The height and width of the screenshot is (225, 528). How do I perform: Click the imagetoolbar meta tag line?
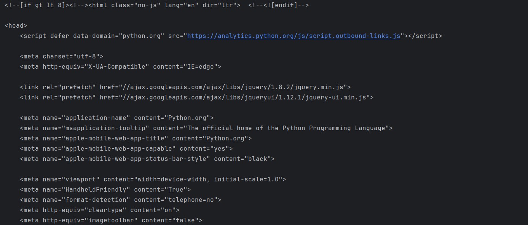pos(111,220)
